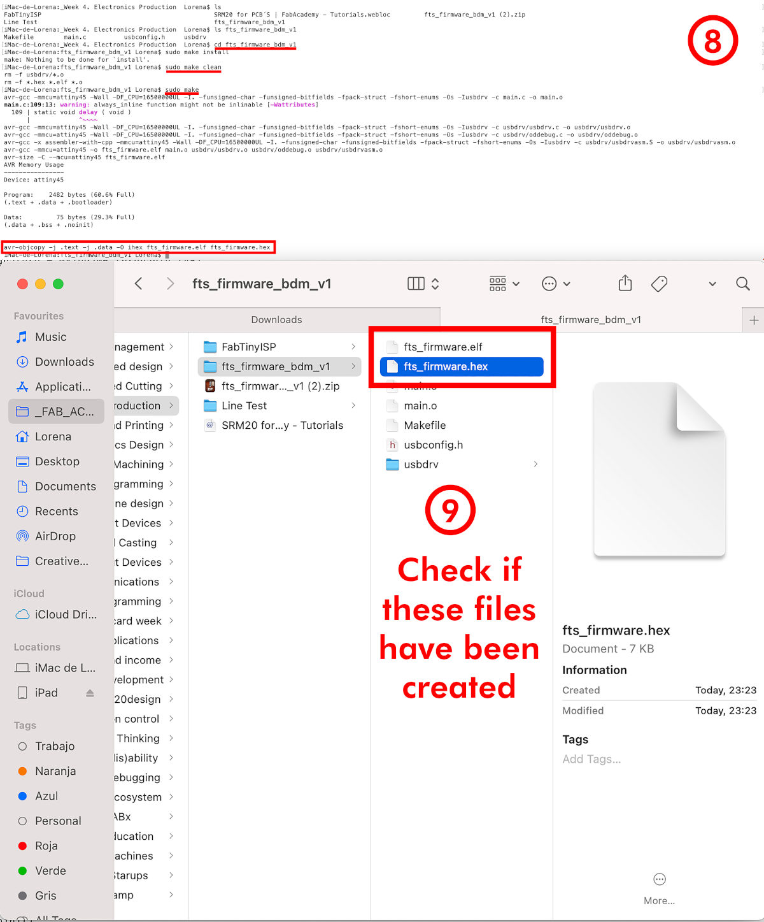Select the _FAB_AC... folder in sidebar

[x=57, y=412]
